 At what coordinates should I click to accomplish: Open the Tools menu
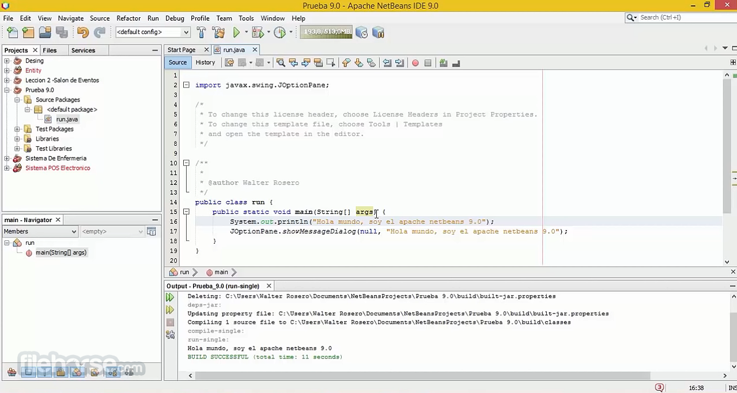pyautogui.click(x=246, y=18)
